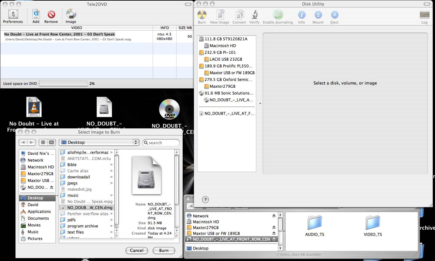
Task: Click the VIDEO column header in Tele2DVD
Action: 76,28
